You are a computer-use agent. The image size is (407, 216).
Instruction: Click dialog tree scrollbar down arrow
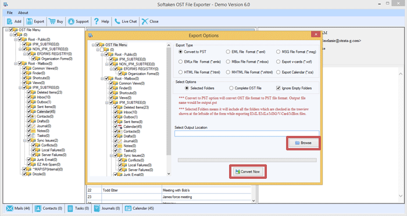pyautogui.click(x=169, y=174)
